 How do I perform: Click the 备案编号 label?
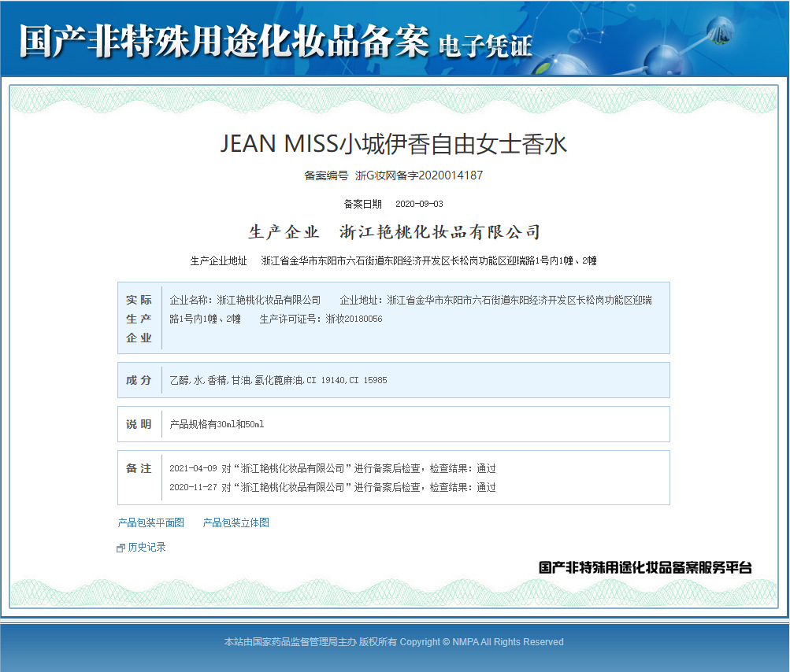[x=326, y=175]
